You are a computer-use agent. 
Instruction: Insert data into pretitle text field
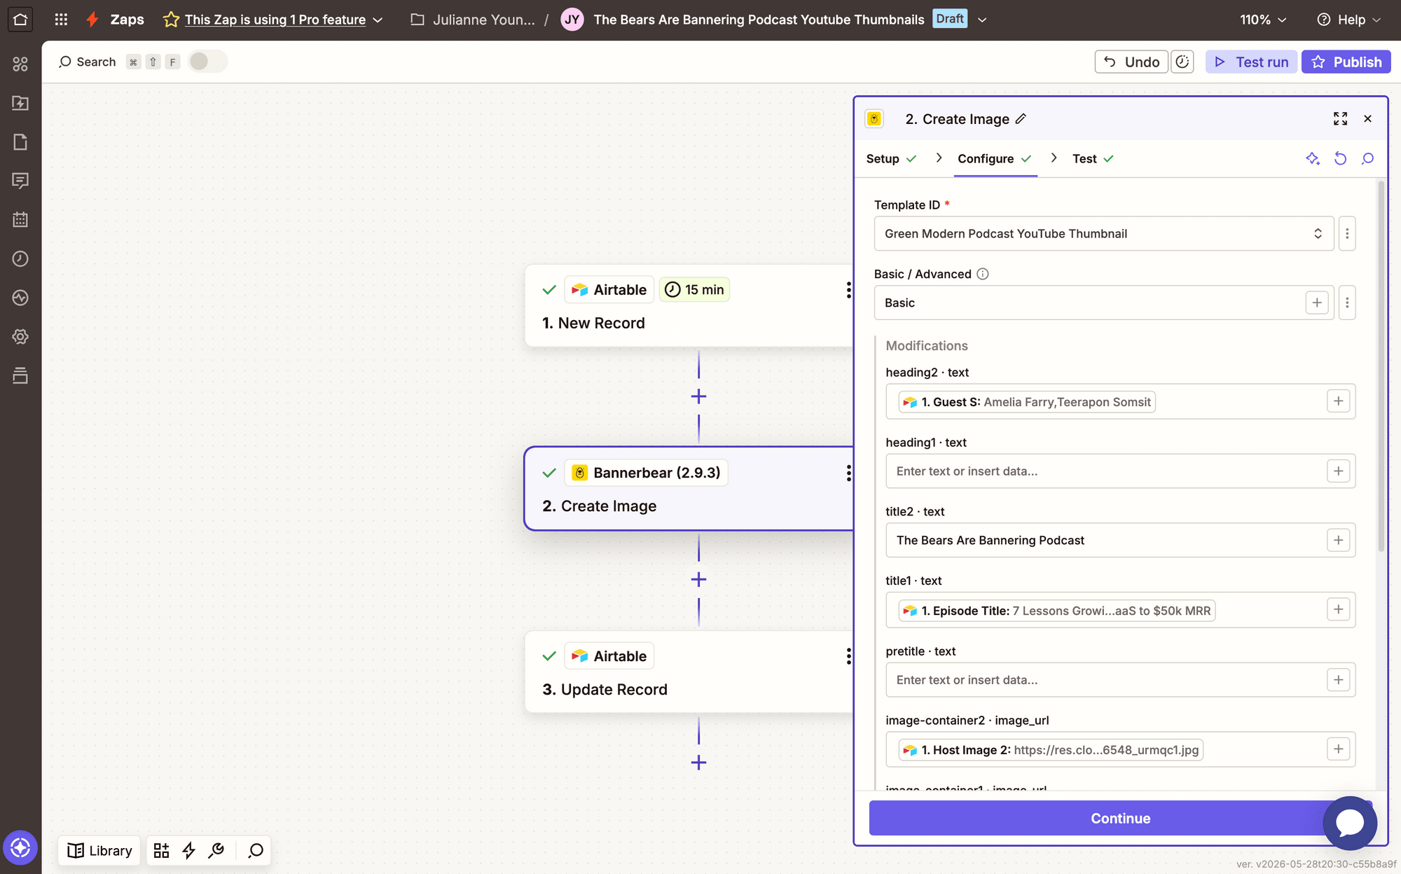[x=1338, y=680]
